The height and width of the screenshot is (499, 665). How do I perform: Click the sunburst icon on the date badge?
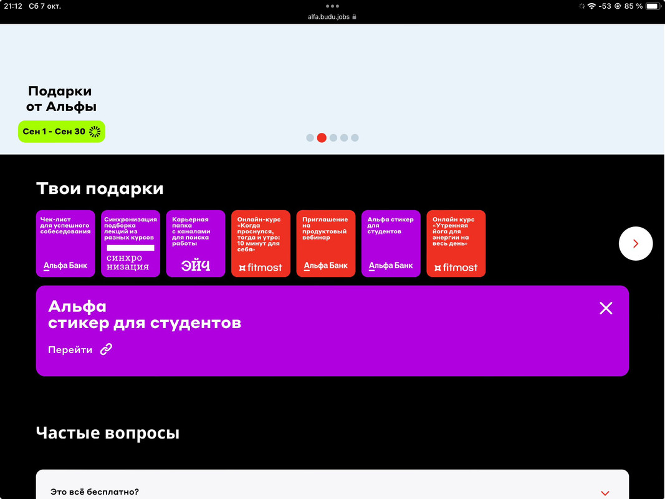[95, 132]
